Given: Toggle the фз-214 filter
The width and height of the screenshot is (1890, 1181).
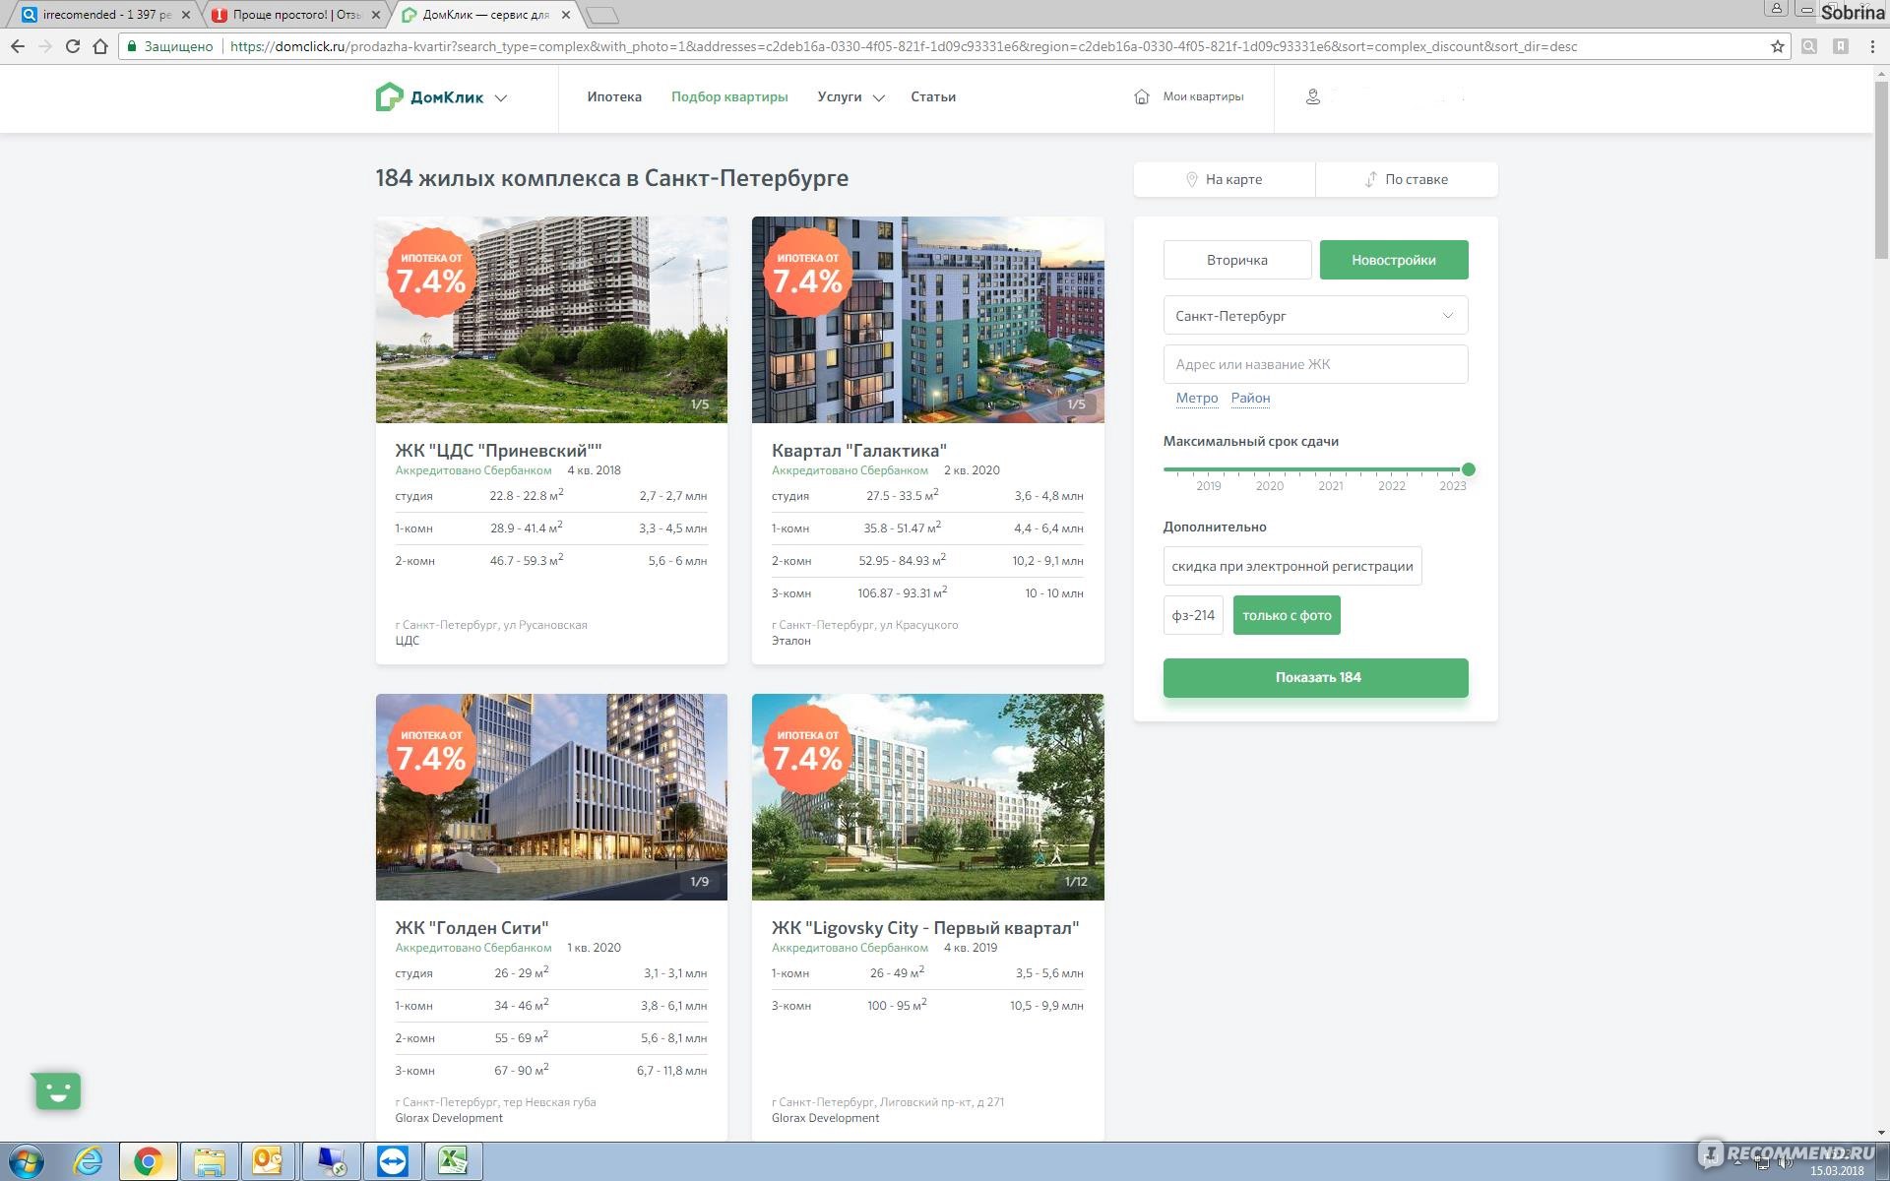Looking at the screenshot, I should pyautogui.click(x=1193, y=615).
